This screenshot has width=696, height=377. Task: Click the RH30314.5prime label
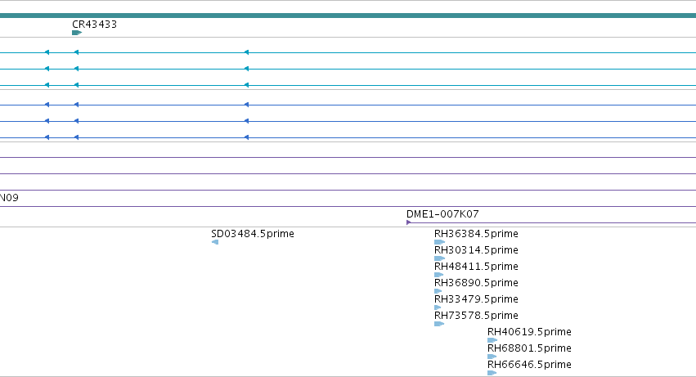[x=476, y=250]
